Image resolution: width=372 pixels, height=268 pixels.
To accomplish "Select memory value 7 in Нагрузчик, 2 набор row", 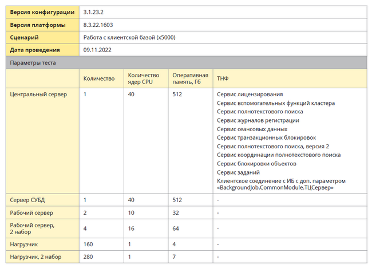I will tap(174, 257).
